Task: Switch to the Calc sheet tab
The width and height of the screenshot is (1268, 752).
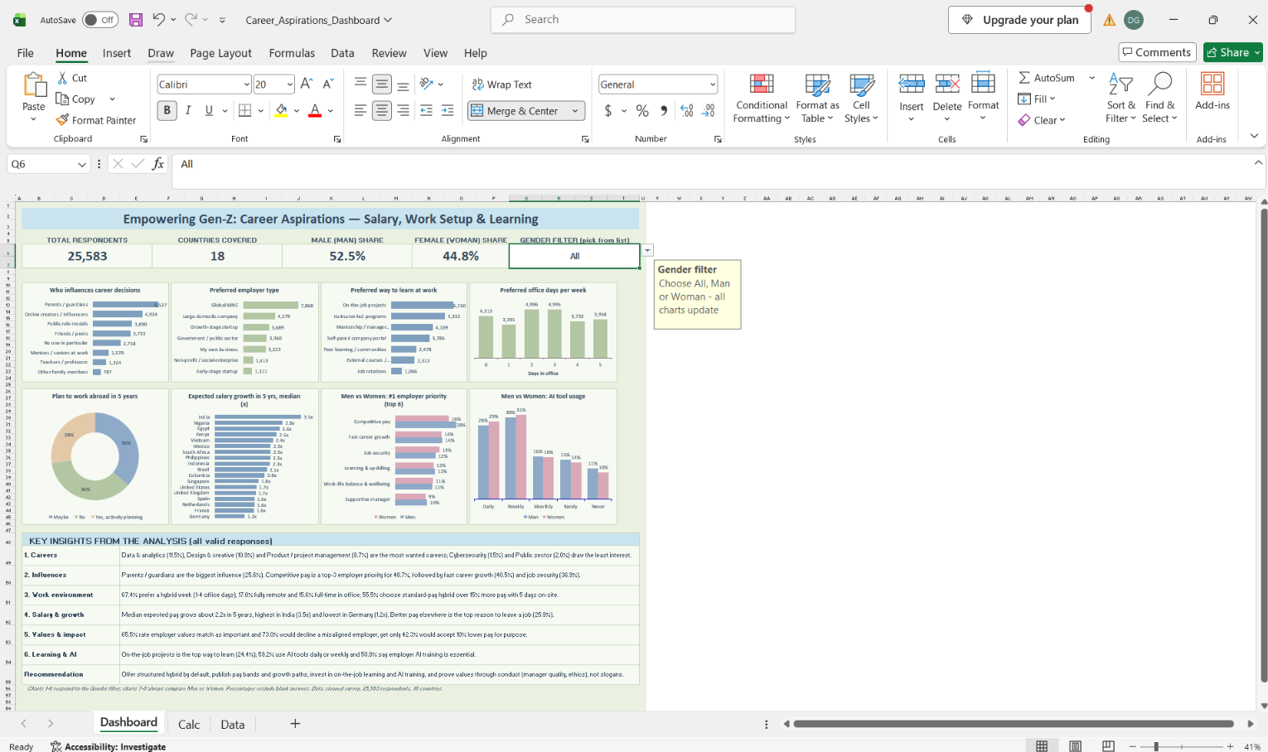Action: pos(189,724)
